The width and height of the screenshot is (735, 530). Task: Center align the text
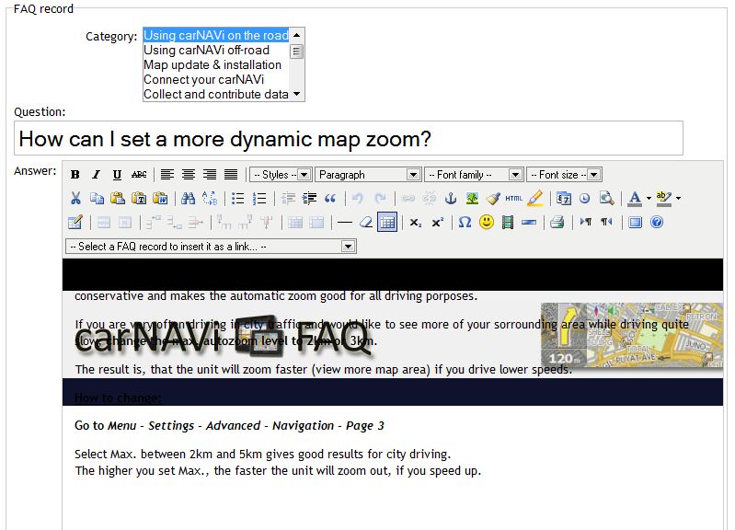click(189, 175)
